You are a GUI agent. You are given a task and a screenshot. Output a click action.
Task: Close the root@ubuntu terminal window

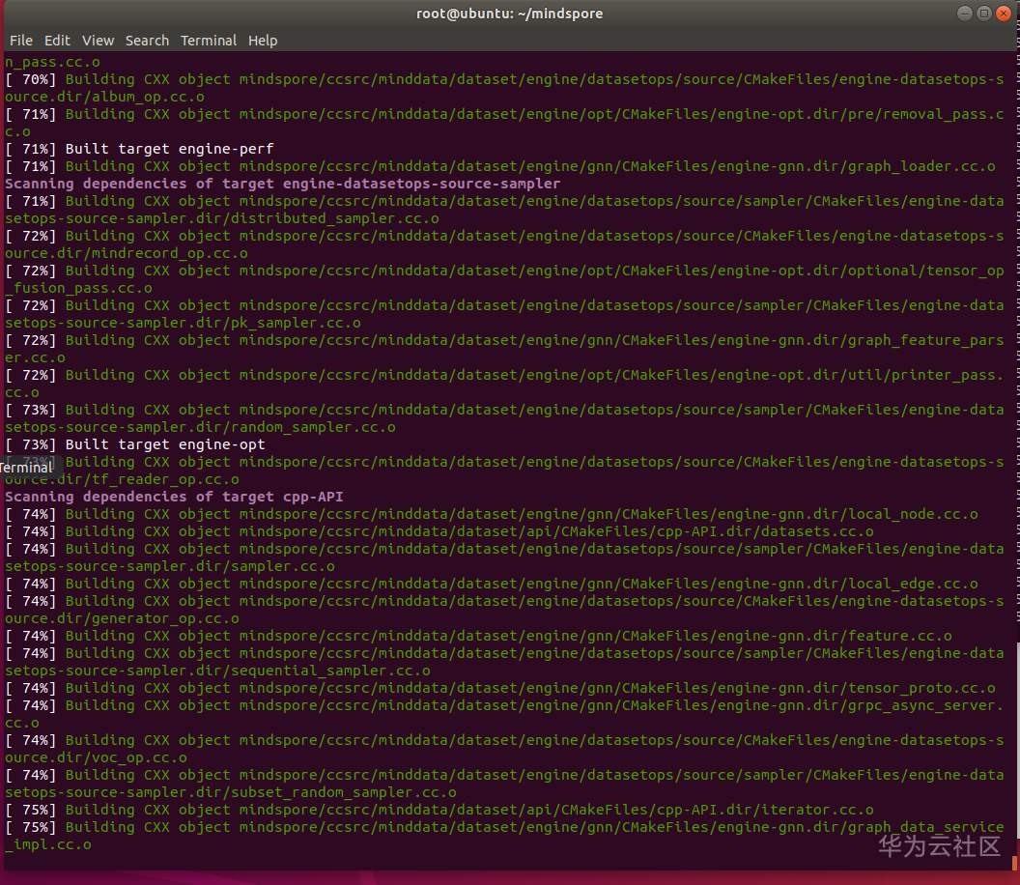[x=1004, y=13]
